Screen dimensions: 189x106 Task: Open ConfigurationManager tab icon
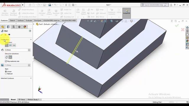point(14,27)
